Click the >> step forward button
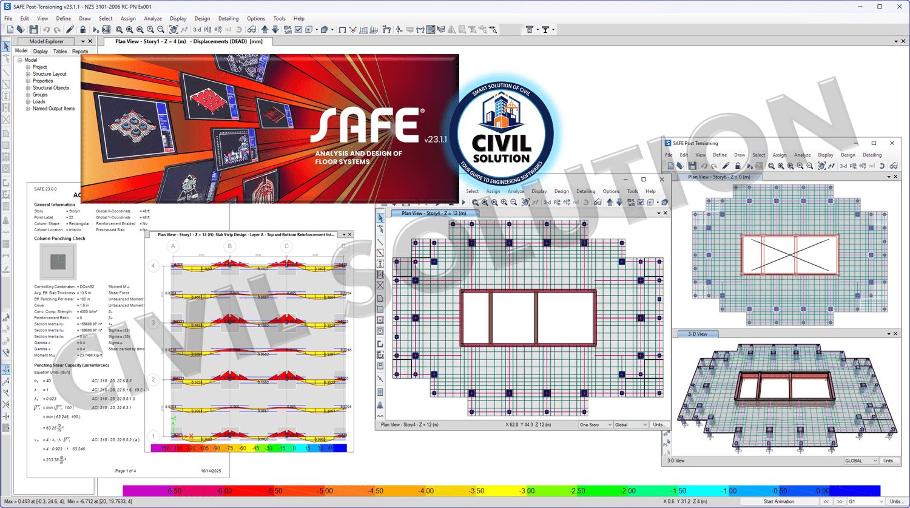Screen dimensions: 910x508 click(840, 502)
